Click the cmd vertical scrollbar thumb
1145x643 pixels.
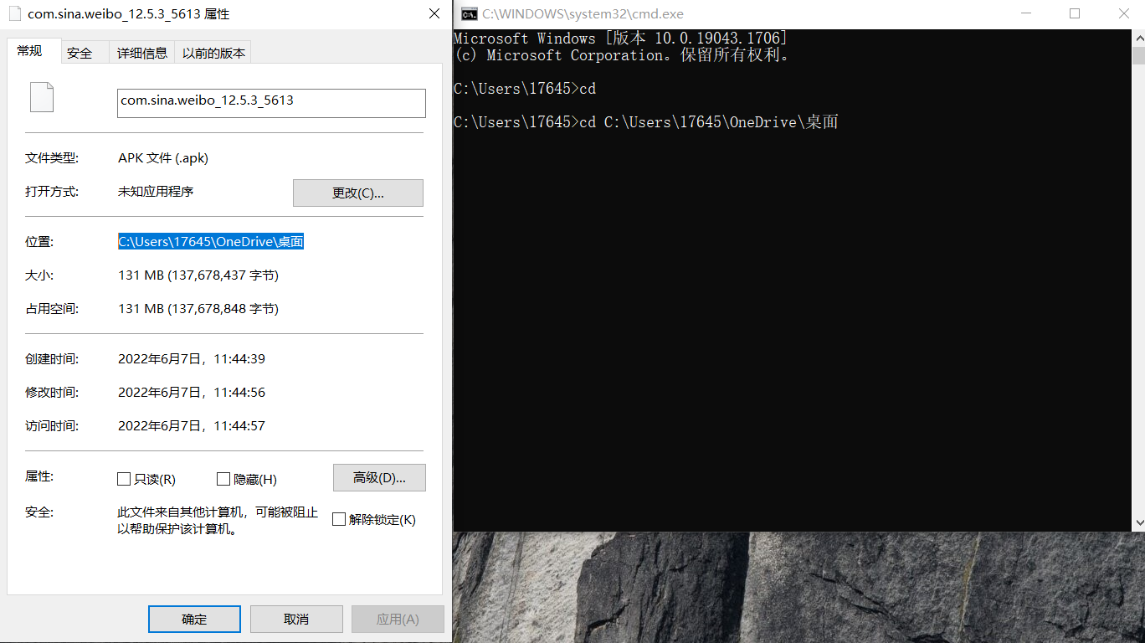pyautogui.click(x=1138, y=55)
